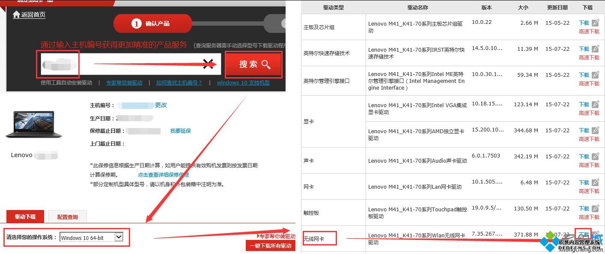Select the 声卡 driver type cell
The image size is (605, 254).
[334, 161]
